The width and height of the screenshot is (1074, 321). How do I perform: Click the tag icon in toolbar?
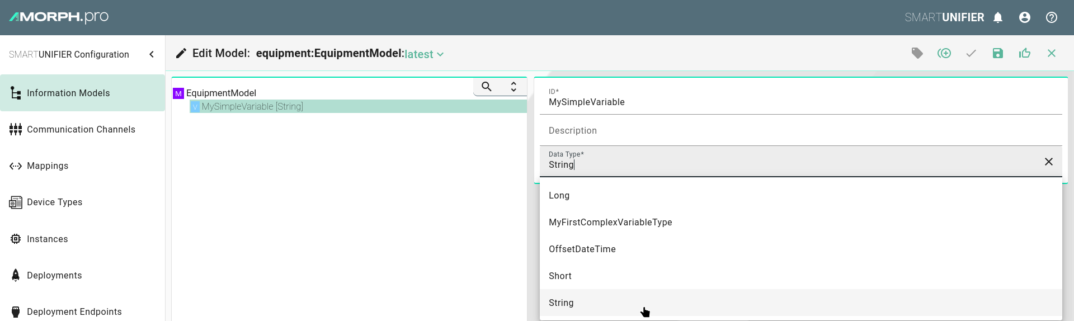click(917, 53)
